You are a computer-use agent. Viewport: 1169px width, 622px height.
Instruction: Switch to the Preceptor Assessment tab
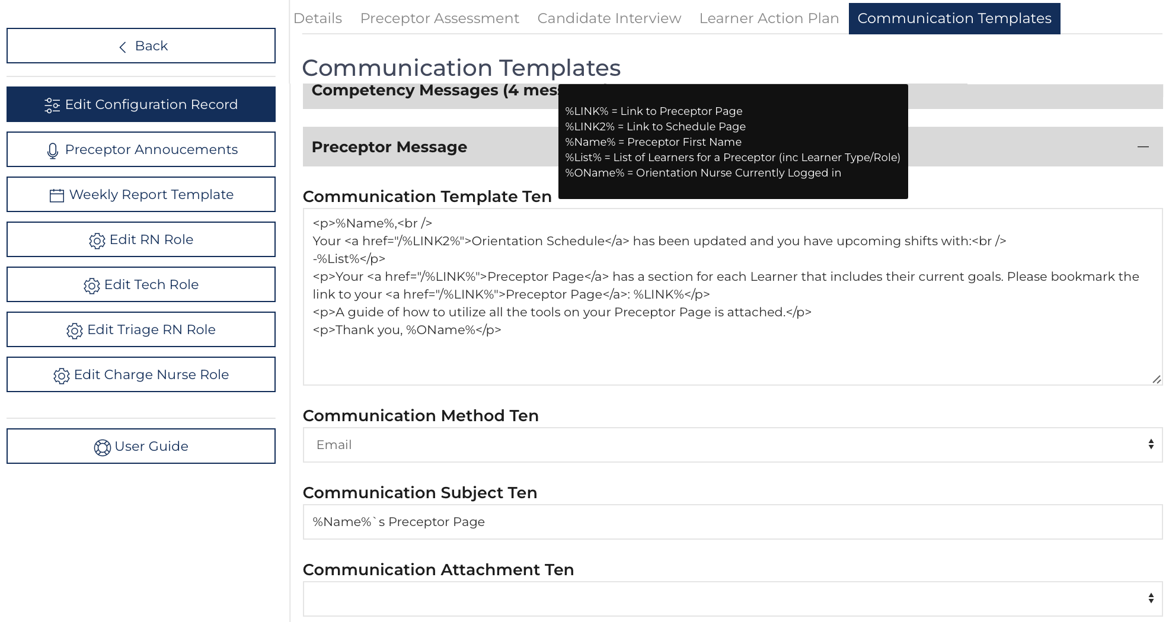click(x=439, y=18)
